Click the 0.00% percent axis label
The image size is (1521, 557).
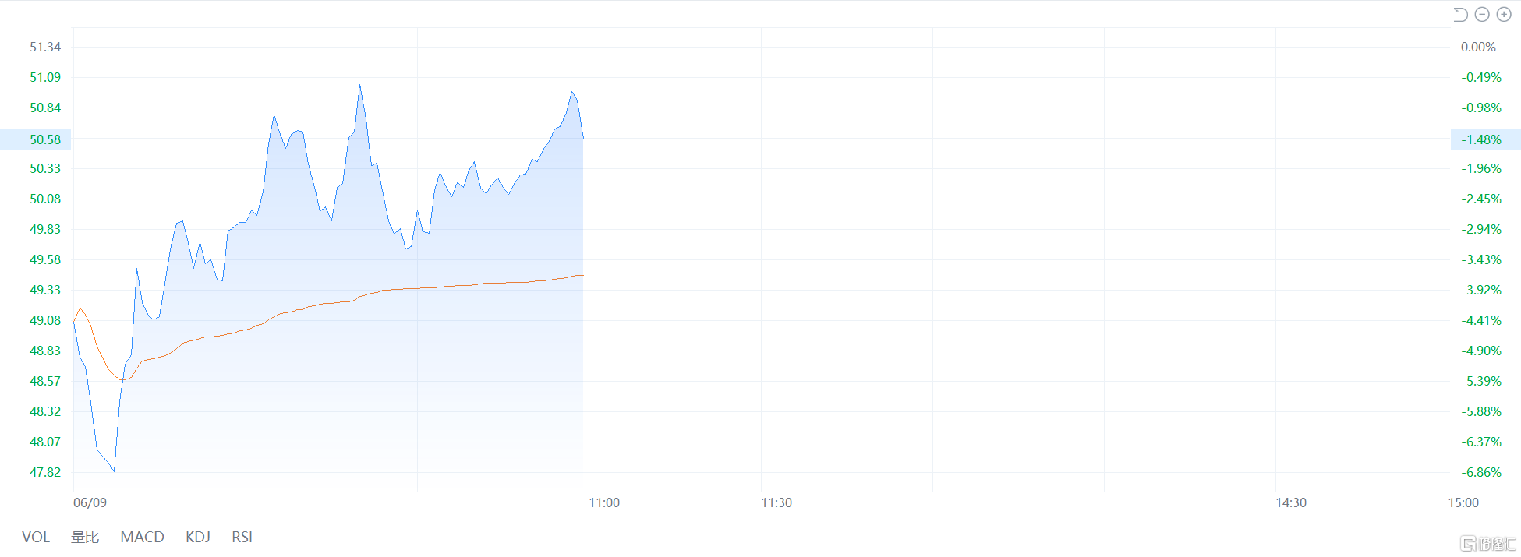point(1478,47)
